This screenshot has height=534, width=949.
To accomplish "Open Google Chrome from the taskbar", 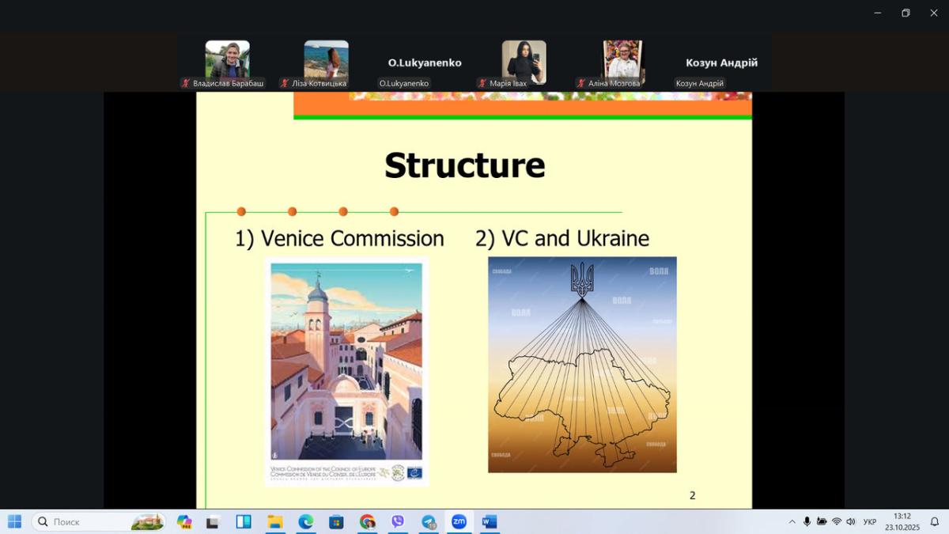I will pyautogui.click(x=367, y=521).
